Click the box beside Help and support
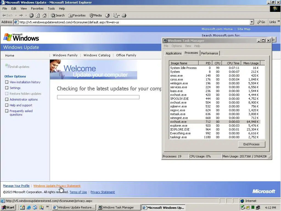Image resolution: width=281 pixels, height=211 pixels. coord(7,105)
